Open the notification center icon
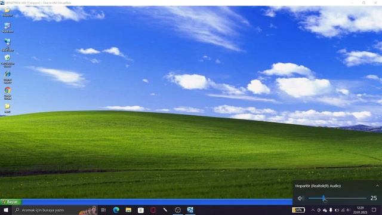This screenshot has height=215, width=382. coord(374,210)
